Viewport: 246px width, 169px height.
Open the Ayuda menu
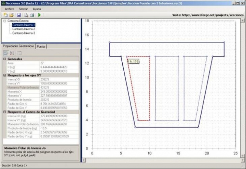(x=37, y=9)
